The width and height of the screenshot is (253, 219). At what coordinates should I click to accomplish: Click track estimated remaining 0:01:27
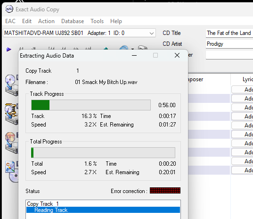167,125
